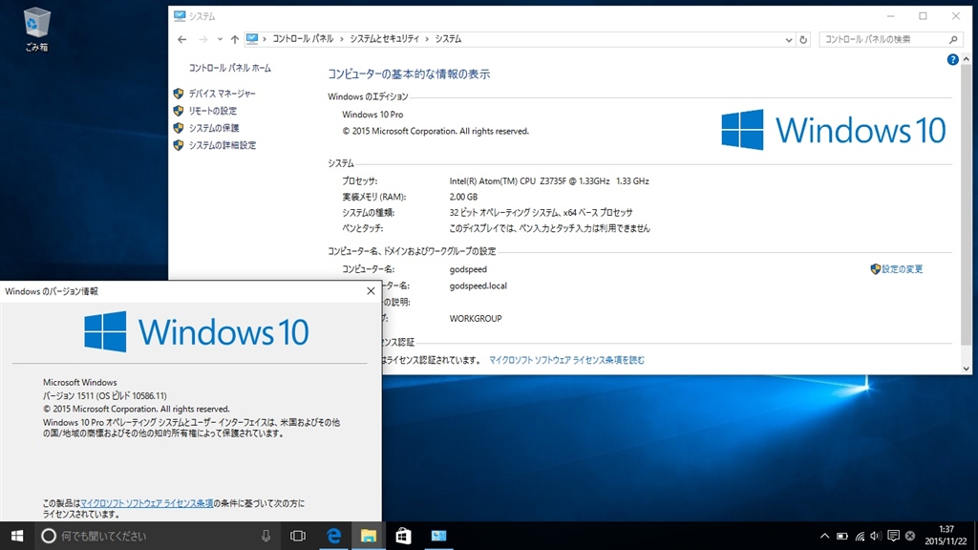Open the Windows Start menu
978x550 pixels.
click(17, 536)
